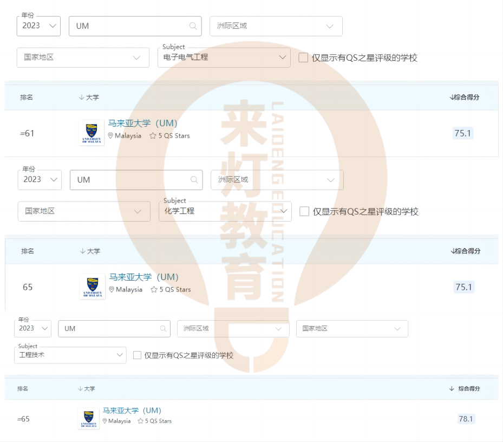Enable the 仅显示有QS之星评级的学校 checkbox next to 电子电气工程

(x=304, y=57)
